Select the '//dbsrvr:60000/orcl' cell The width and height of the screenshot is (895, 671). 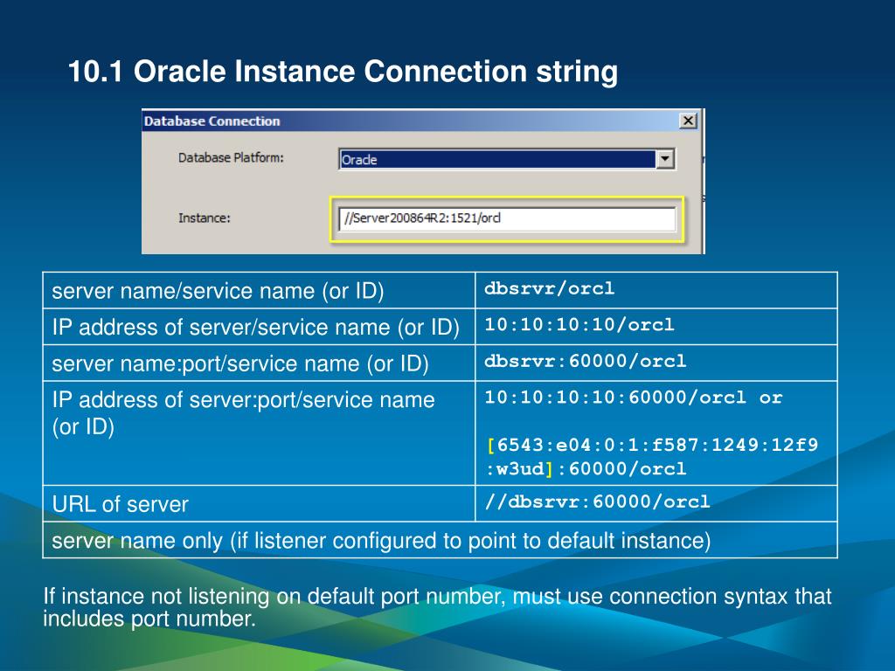(x=656, y=504)
